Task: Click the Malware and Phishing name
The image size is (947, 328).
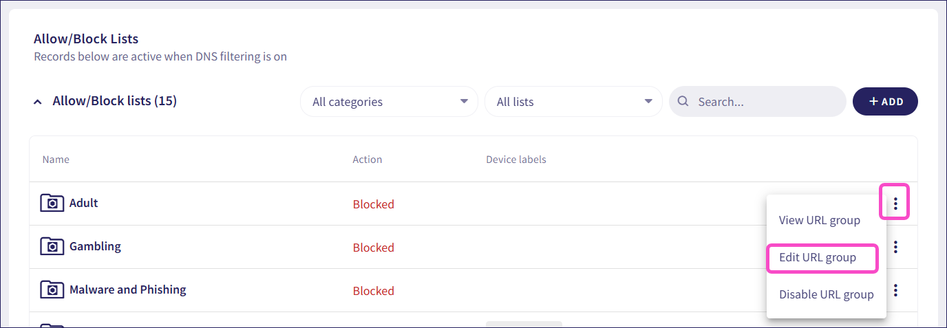Action: [128, 289]
